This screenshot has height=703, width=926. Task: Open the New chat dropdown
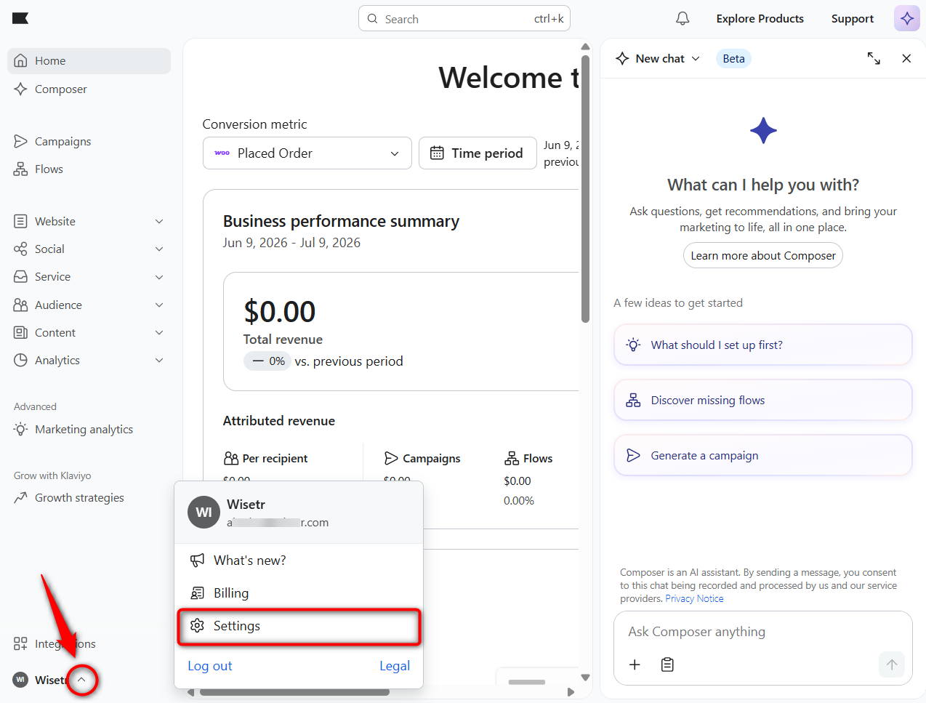(658, 59)
